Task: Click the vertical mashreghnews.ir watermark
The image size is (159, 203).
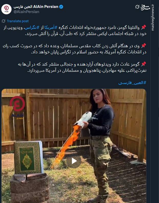Action: [x=153, y=18]
